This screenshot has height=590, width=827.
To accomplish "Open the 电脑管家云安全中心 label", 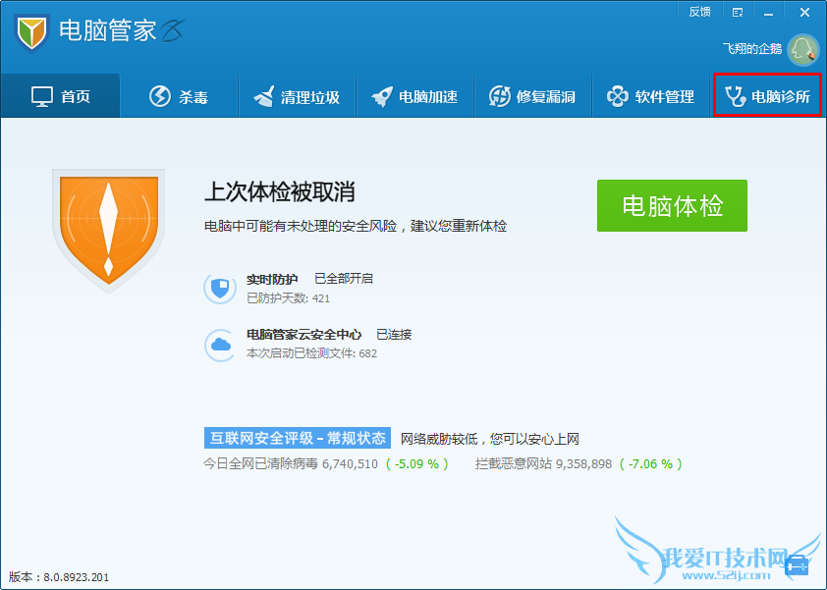I will [303, 335].
